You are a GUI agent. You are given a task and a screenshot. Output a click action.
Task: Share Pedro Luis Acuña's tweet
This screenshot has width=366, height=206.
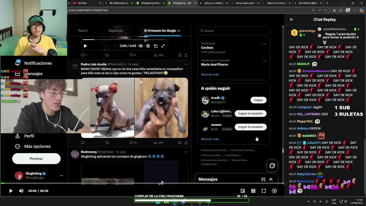click(x=186, y=142)
